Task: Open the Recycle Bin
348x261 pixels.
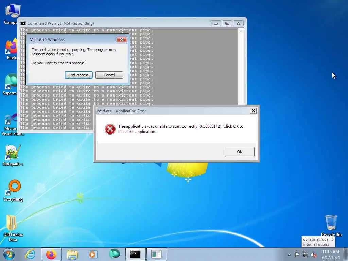Action: click(x=331, y=226)
